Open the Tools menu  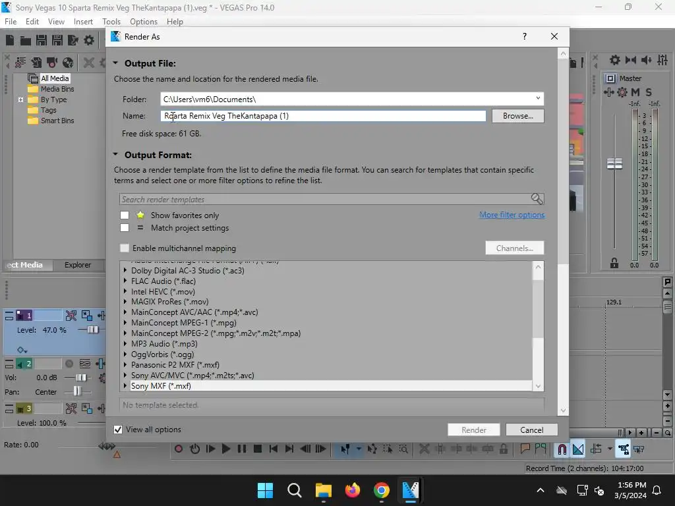[x=111, y=22]
